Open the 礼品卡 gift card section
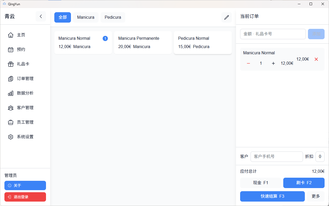Viewport: 329px width, 206px height. (25, 64)
